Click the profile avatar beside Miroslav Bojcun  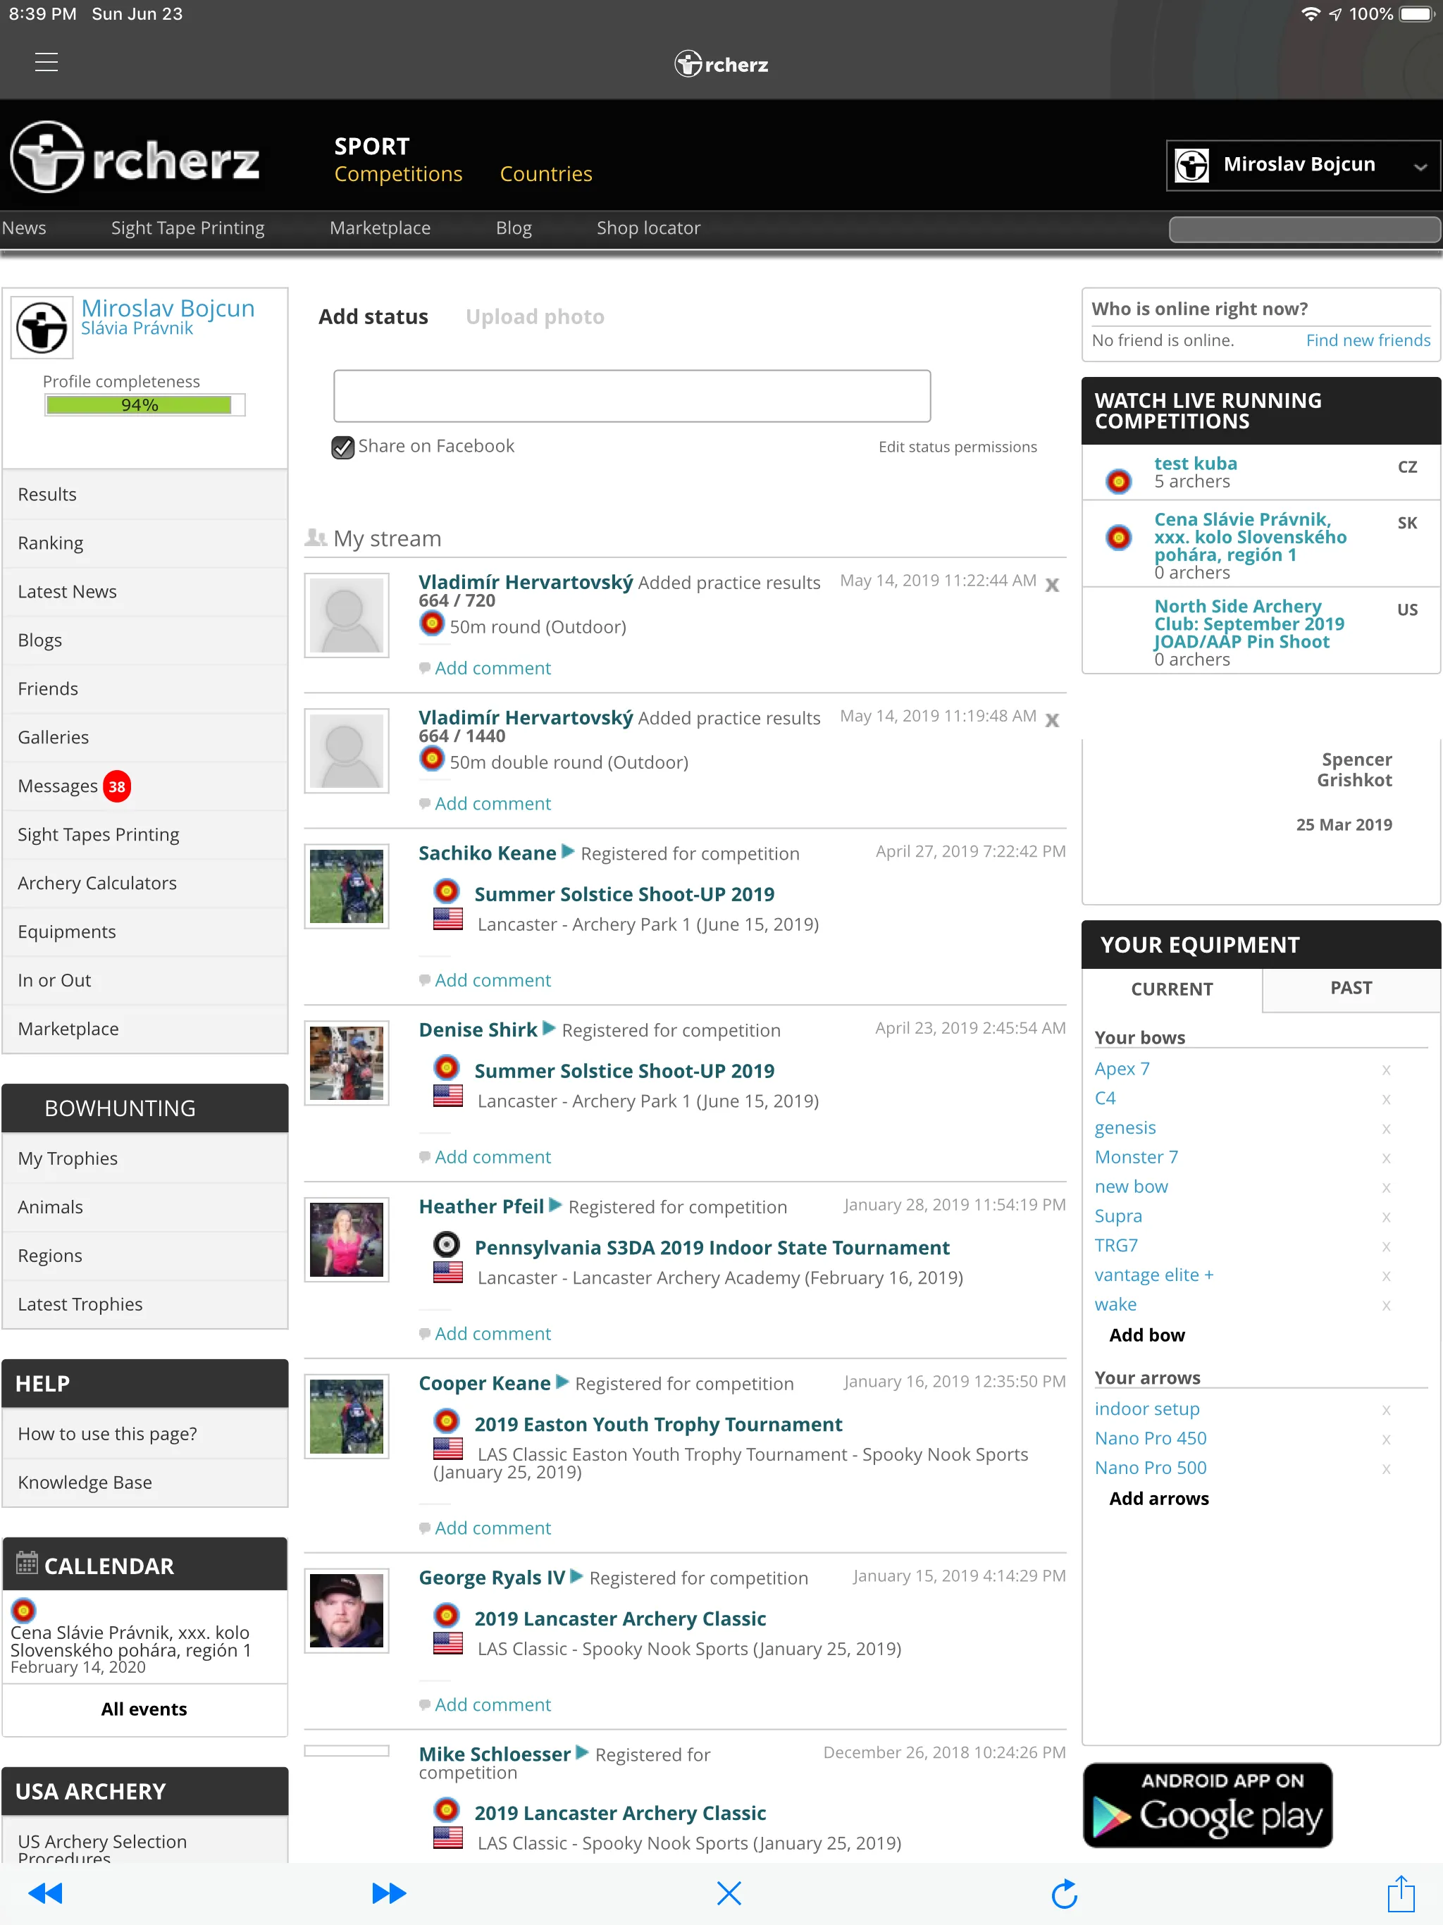[x=41, y=327]
